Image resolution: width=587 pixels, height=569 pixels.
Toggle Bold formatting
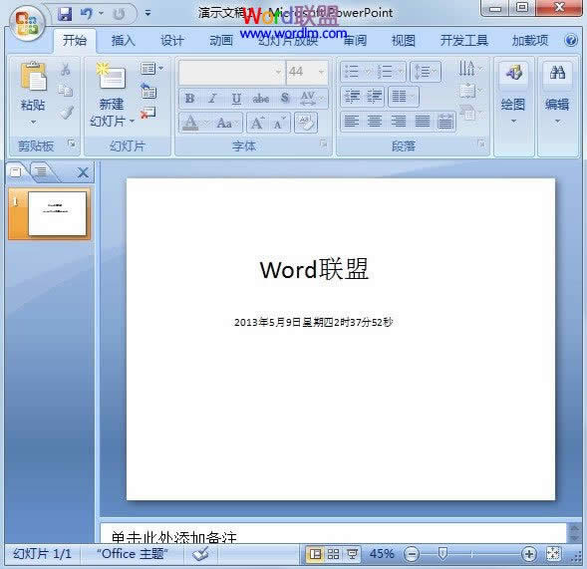[x=189, y=99]
